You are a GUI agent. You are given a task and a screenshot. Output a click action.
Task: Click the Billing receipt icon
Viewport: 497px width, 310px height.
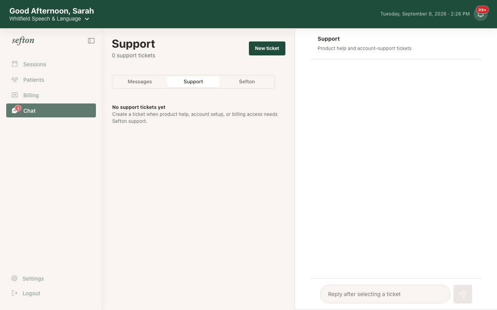15,95
